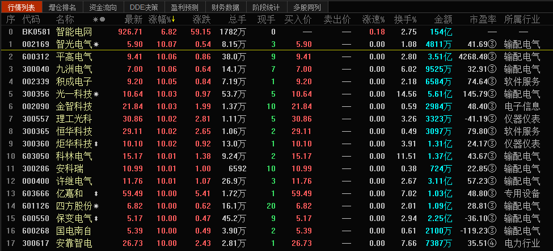Open the 增仓排名 tab

point(62,7)
